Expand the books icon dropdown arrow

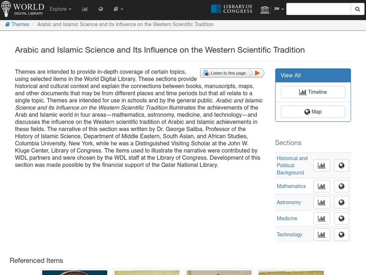(x=123, y=9)
